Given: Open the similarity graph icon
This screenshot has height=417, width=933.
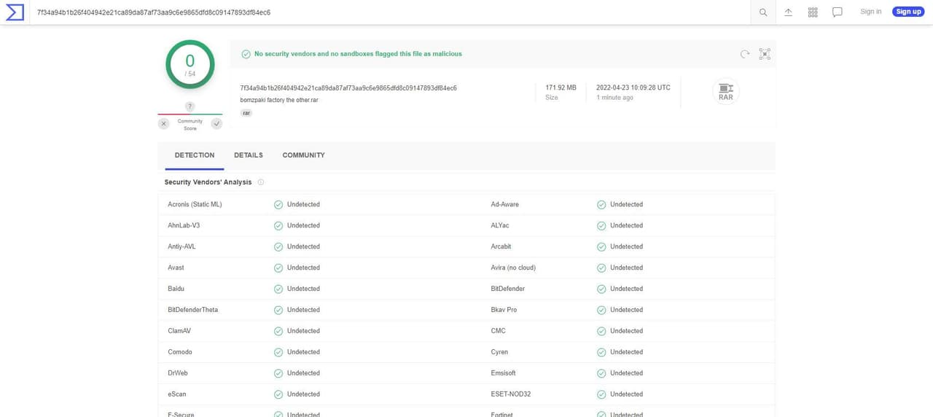Looking at the screenshot, I should pos(765,54).
